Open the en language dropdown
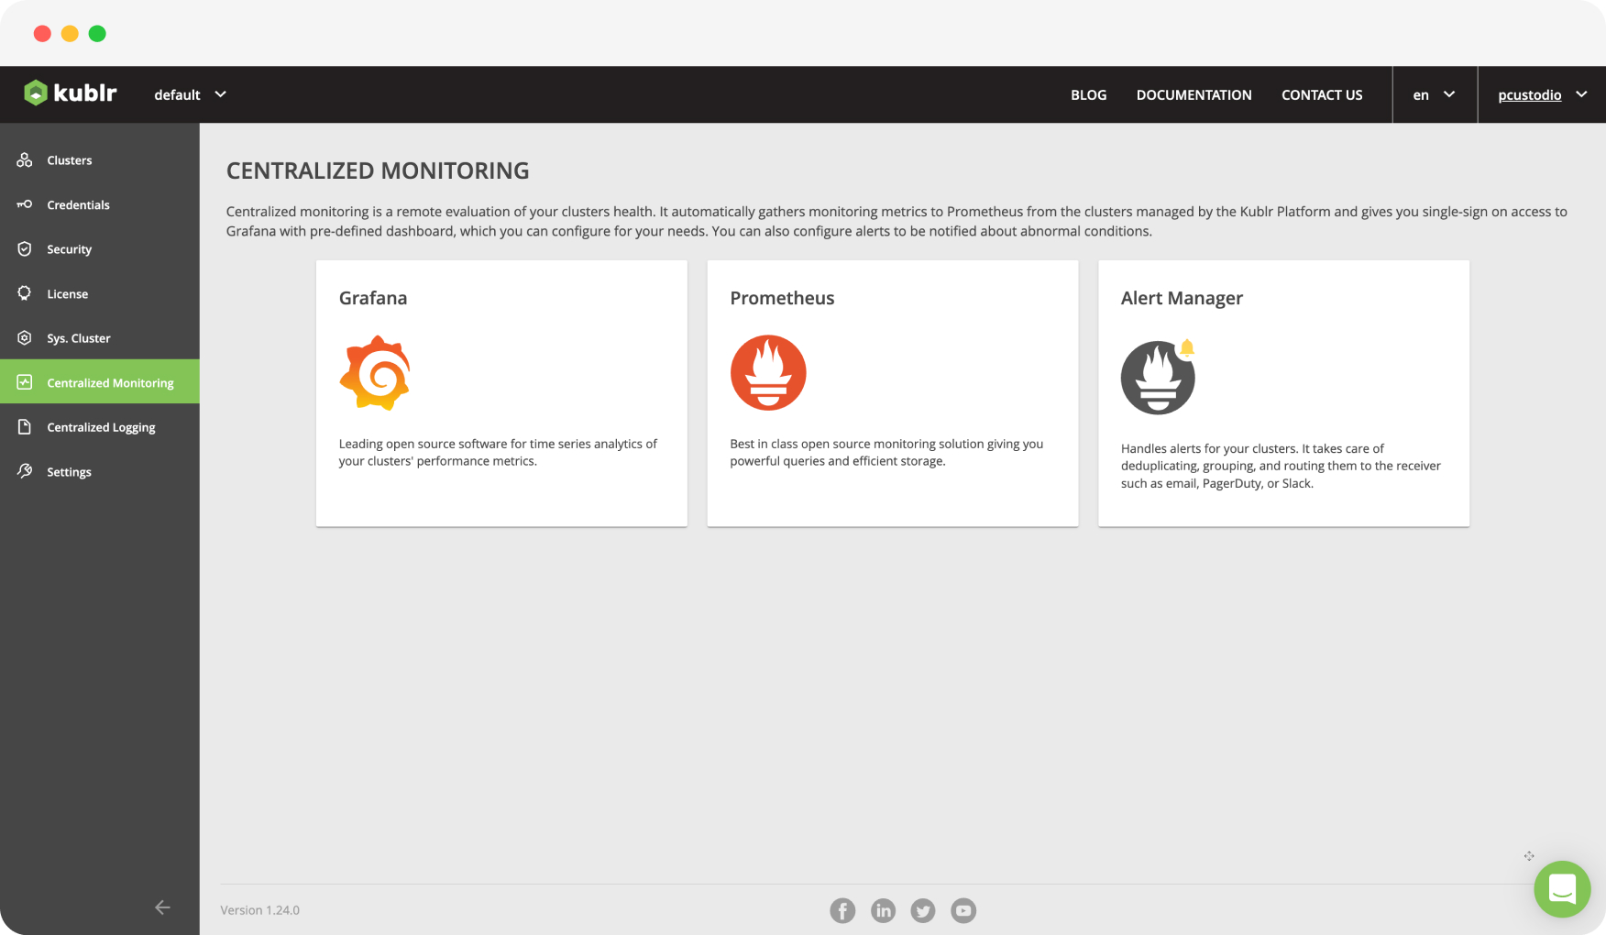Screen dimensions: 1606x935 (1435, 94)
